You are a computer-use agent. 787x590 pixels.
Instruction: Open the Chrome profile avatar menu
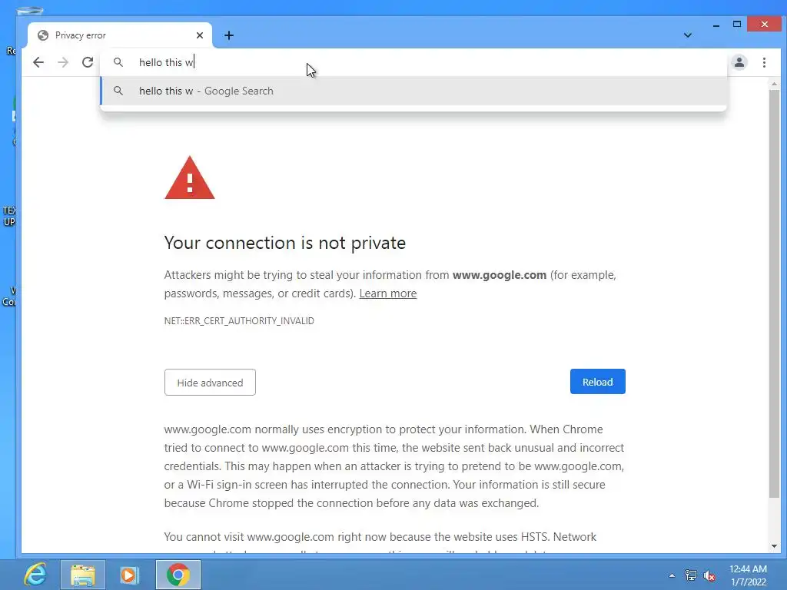(x=739, y=62)
